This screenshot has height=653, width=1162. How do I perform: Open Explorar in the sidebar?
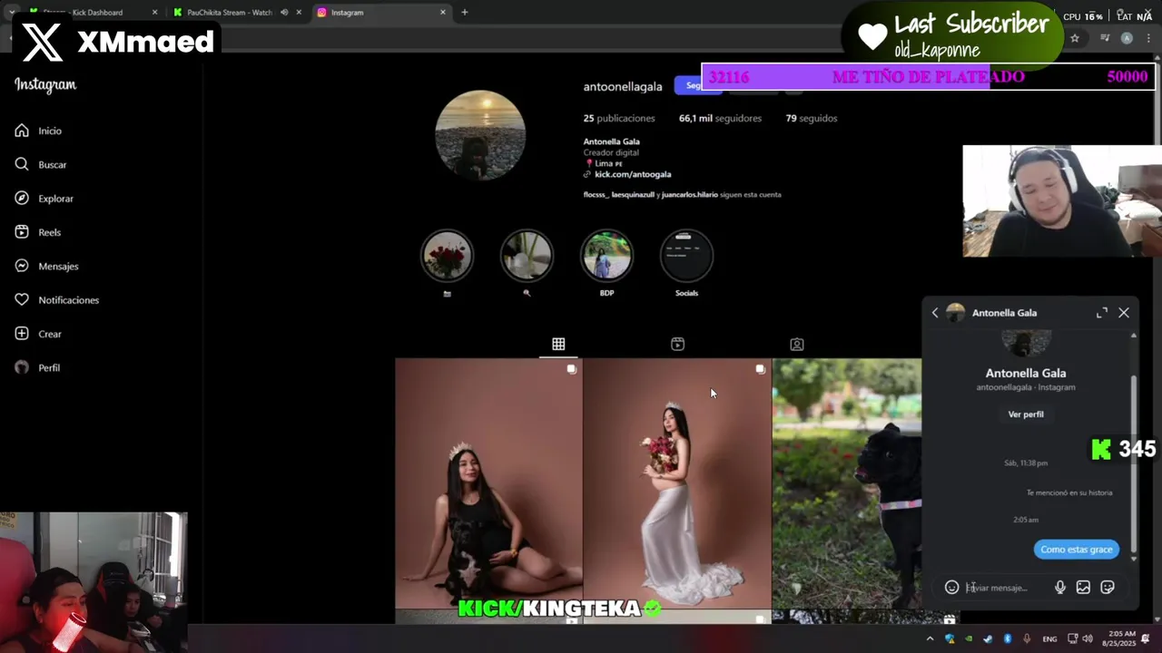pyautogui.click(x=44, y=199)
